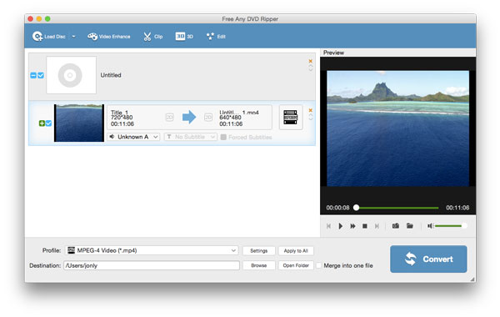
Task: Click the window resize grip corner
Action: [x=472, y=279]
